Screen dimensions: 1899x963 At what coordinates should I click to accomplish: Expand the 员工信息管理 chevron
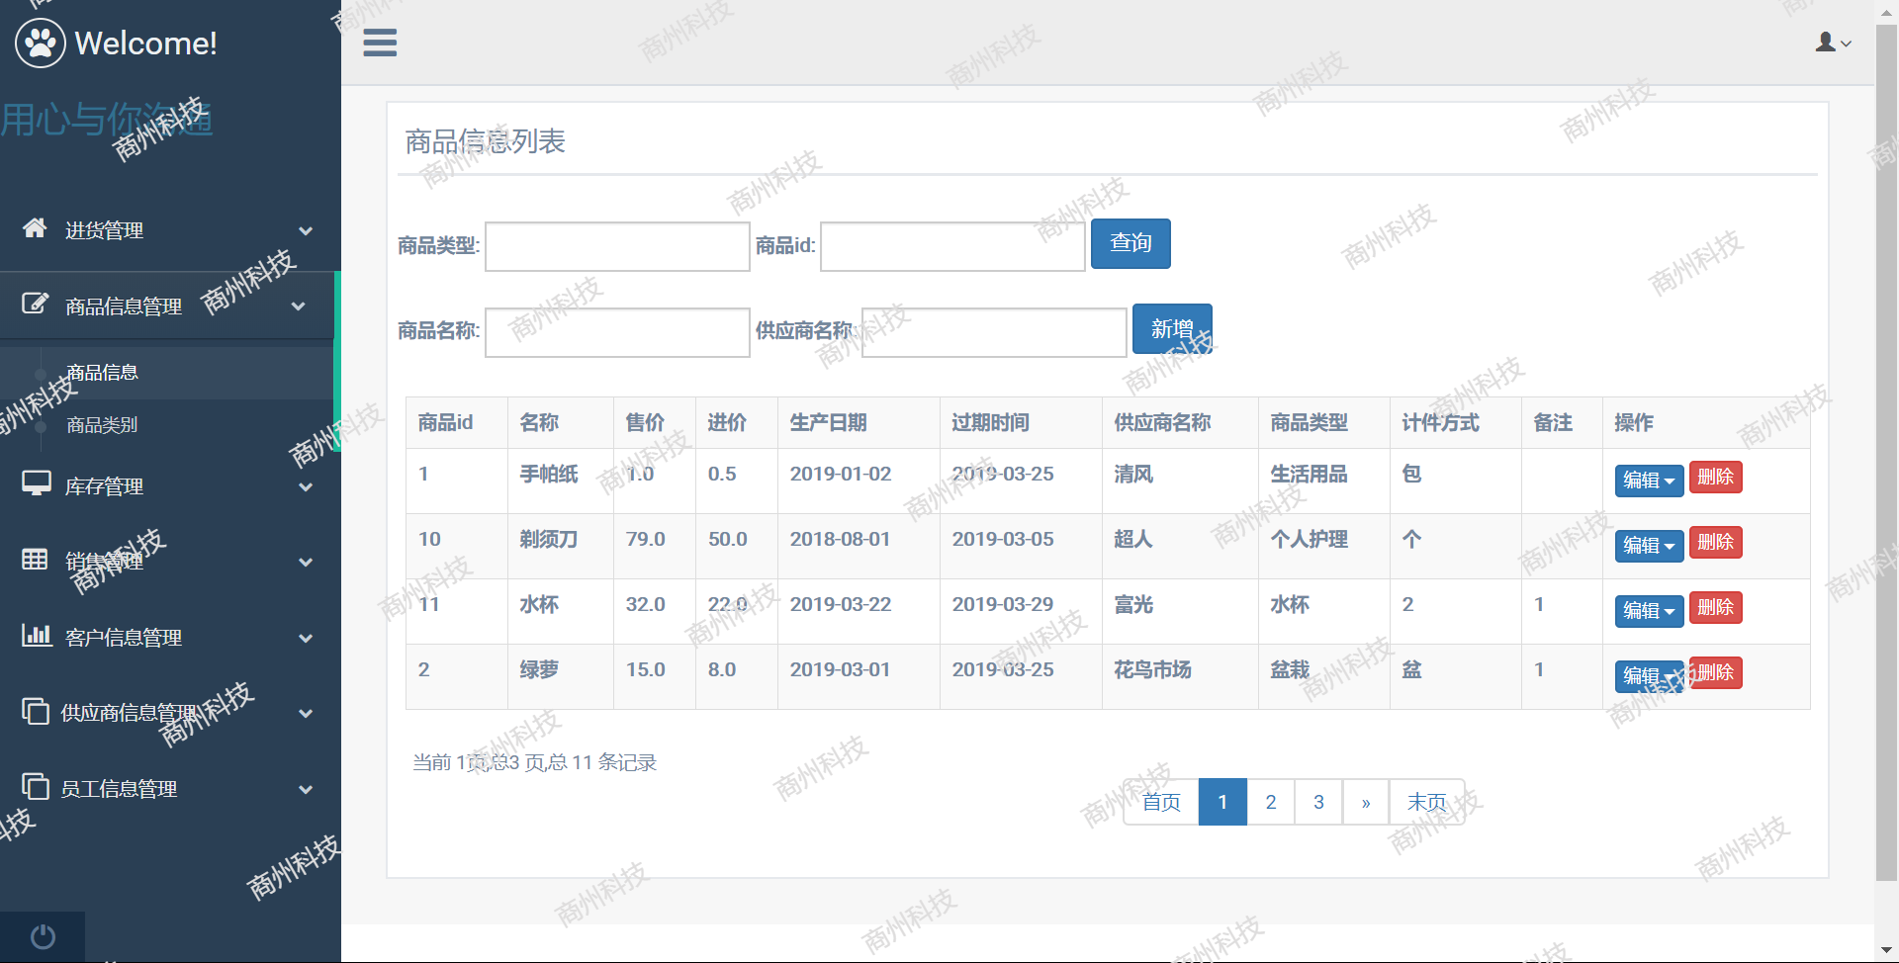point(306,789)
